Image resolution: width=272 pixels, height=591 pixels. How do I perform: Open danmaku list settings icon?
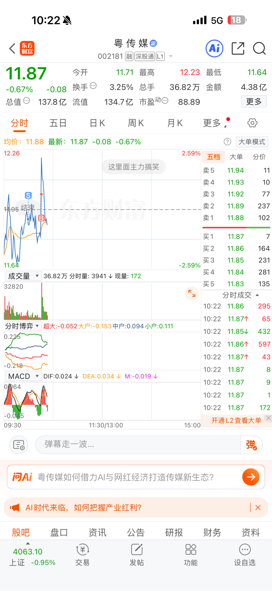19,444
